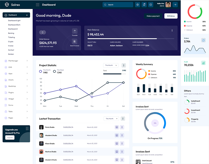Screen dimensions: 209x164
Task: Click the Make a payment button
Action: point(153,16)
